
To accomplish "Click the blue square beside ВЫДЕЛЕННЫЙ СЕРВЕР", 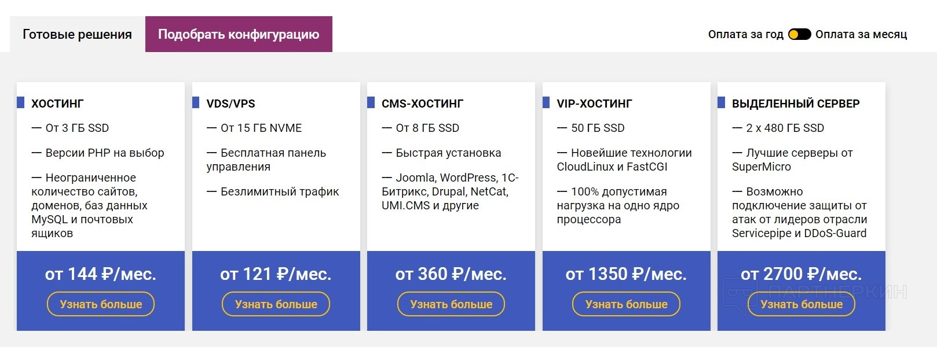I will [722, 102].
